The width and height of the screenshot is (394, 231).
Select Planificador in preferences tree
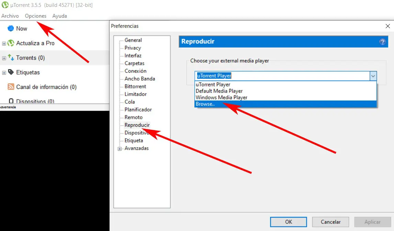click(138, 109)
